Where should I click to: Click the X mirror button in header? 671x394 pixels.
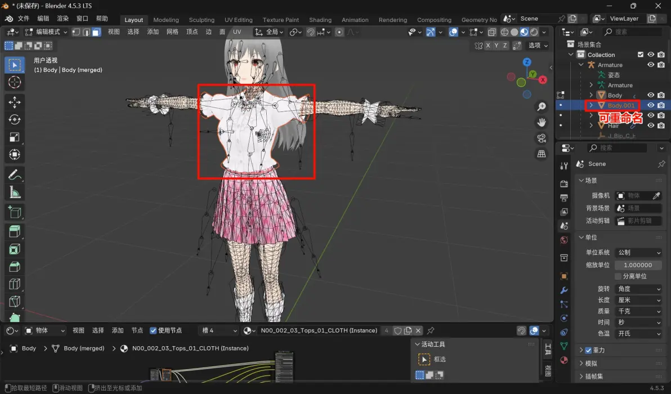coord(487,46)
